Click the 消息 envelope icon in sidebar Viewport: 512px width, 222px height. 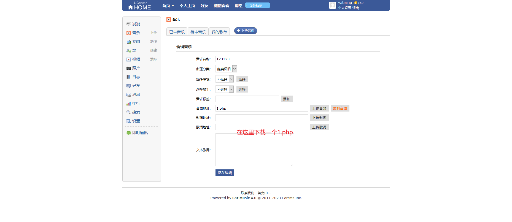(x=128, y=95)
